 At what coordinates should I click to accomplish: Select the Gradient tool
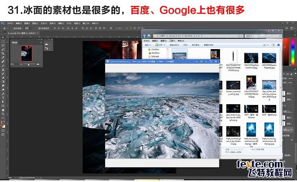(3, 82)
